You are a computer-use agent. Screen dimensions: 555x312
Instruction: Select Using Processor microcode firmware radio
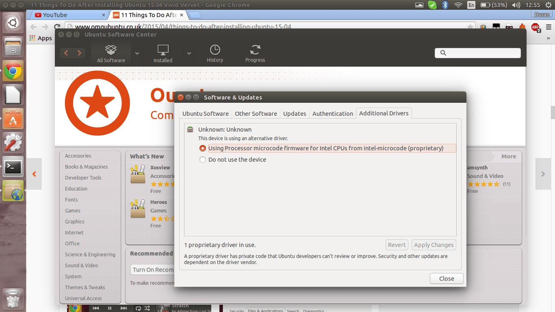[x=203, y=148]
